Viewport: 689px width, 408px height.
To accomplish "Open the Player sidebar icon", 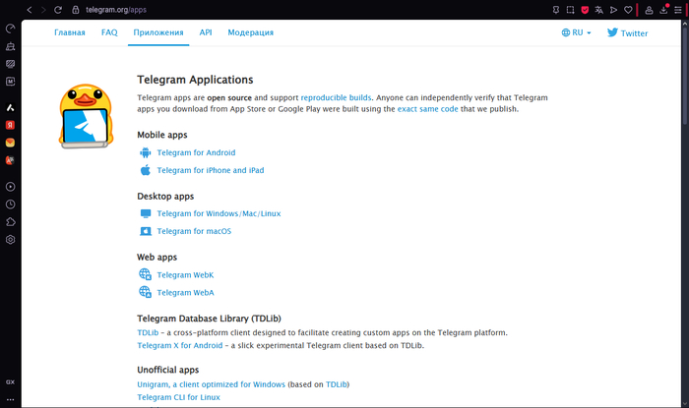I will tap(10, 187).
